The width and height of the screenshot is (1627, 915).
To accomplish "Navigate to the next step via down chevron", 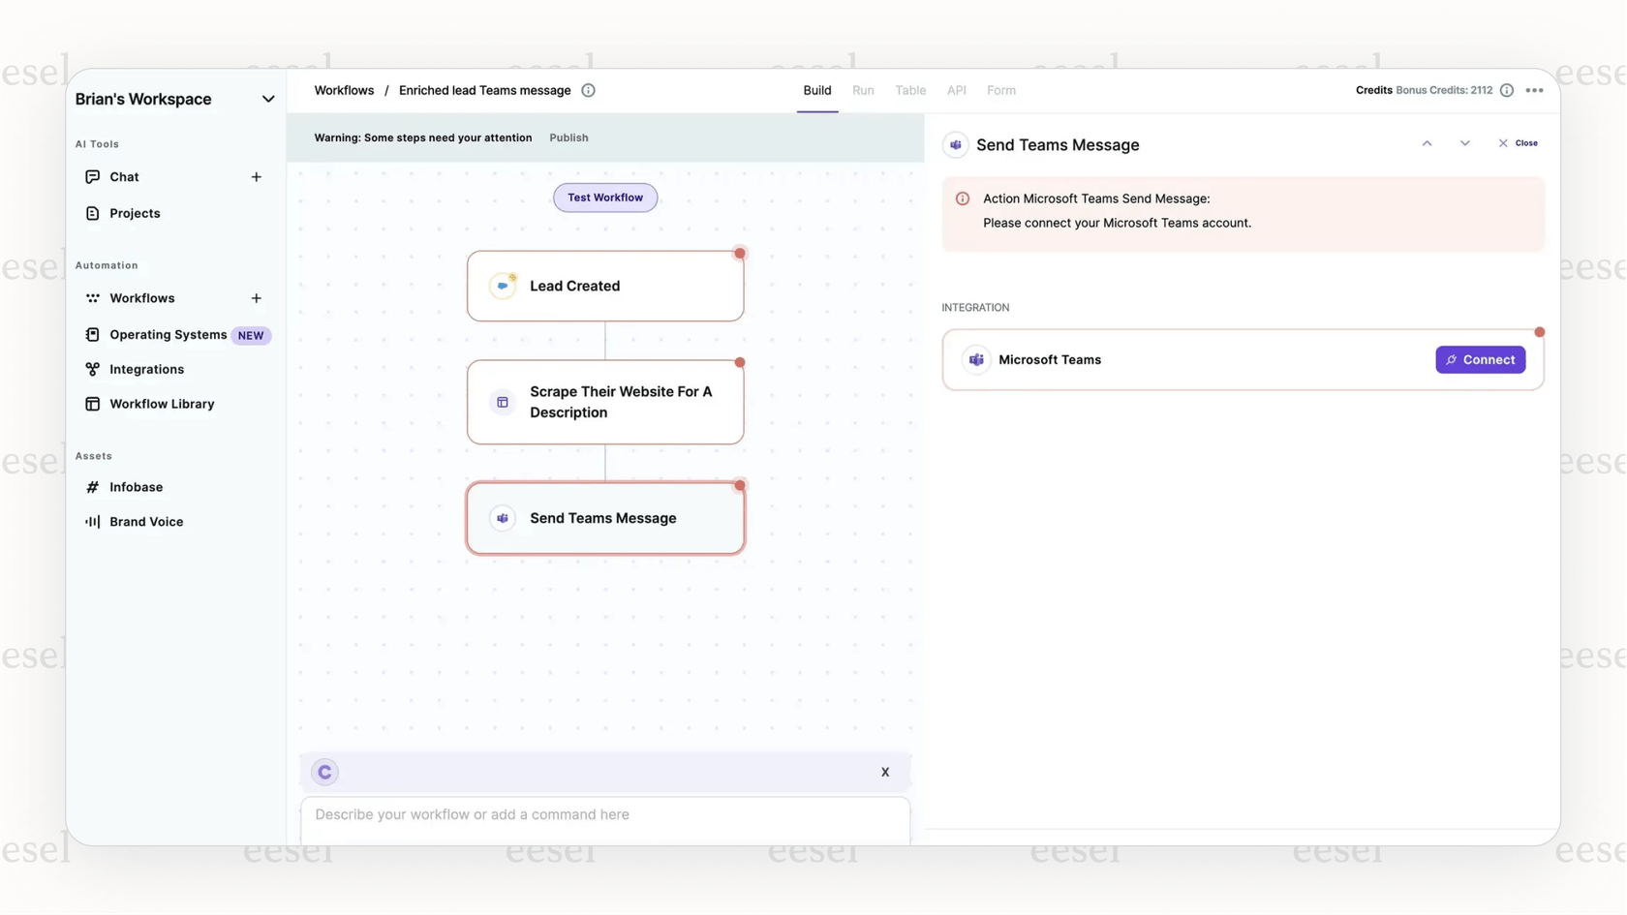I will [x=1464, y=142].
